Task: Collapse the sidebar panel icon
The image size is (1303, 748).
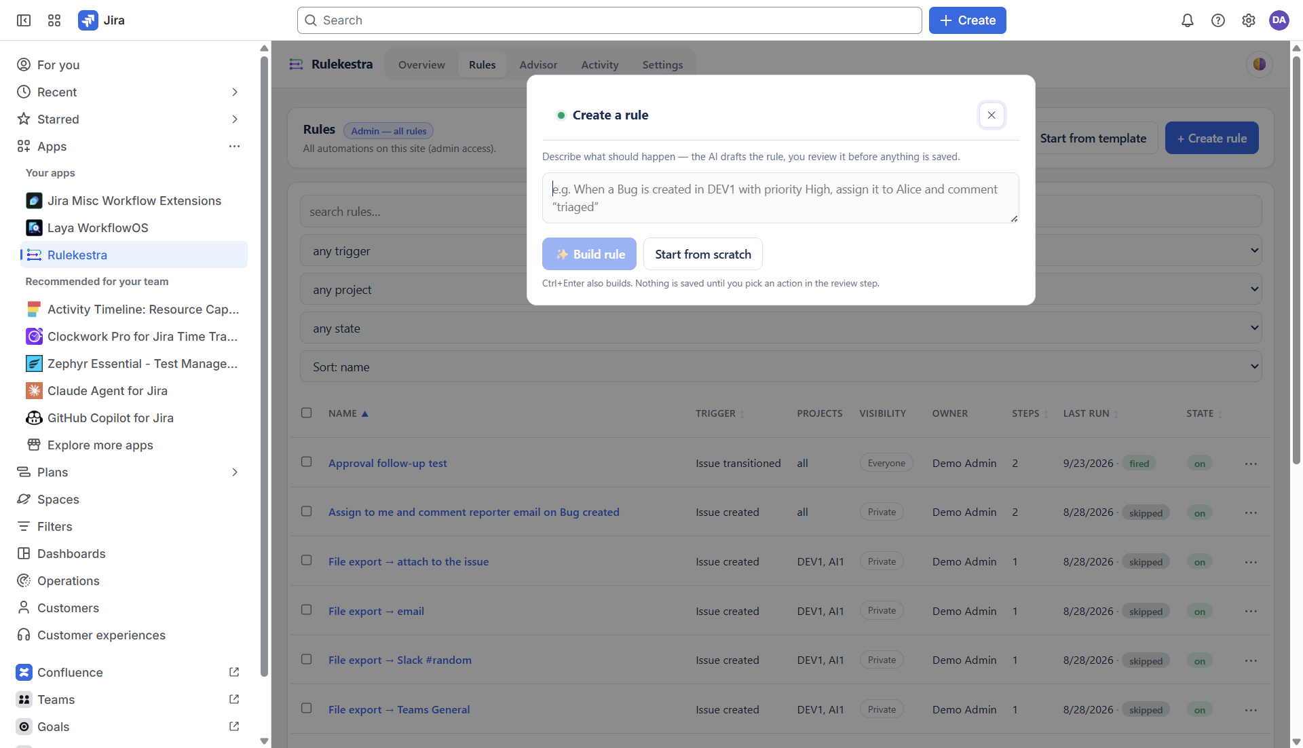Action: [x=24, y=20]
